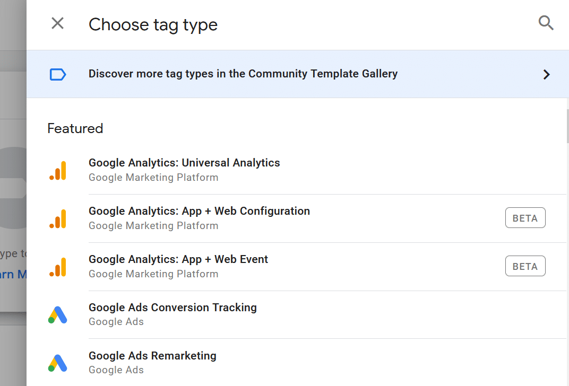Click the Featured section heading

pos(75,128)
